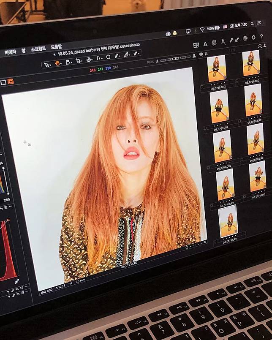Image resolution: width=272 pixels, height=340 pixels.
Task: Open preferences with the gear icon
Action: pos(253,37)
